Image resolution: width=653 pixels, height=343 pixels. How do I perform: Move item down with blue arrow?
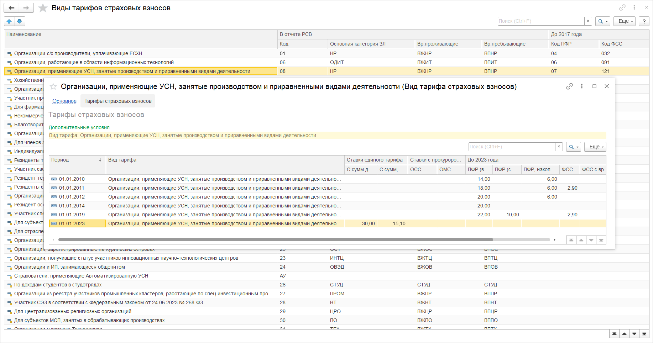point(20,21)
